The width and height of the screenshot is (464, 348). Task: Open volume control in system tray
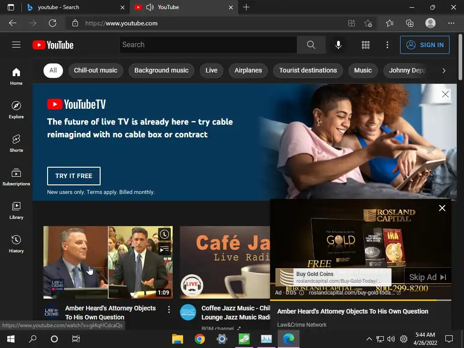(391, 339)
